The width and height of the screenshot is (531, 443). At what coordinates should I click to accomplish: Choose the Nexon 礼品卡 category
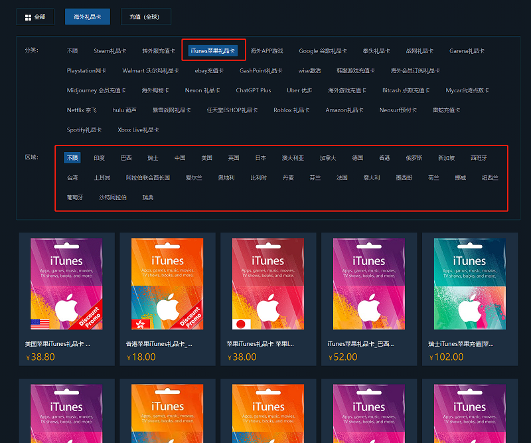click(202, 90)
